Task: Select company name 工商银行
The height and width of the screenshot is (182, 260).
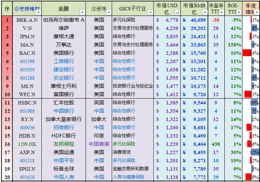Action: 64,62
